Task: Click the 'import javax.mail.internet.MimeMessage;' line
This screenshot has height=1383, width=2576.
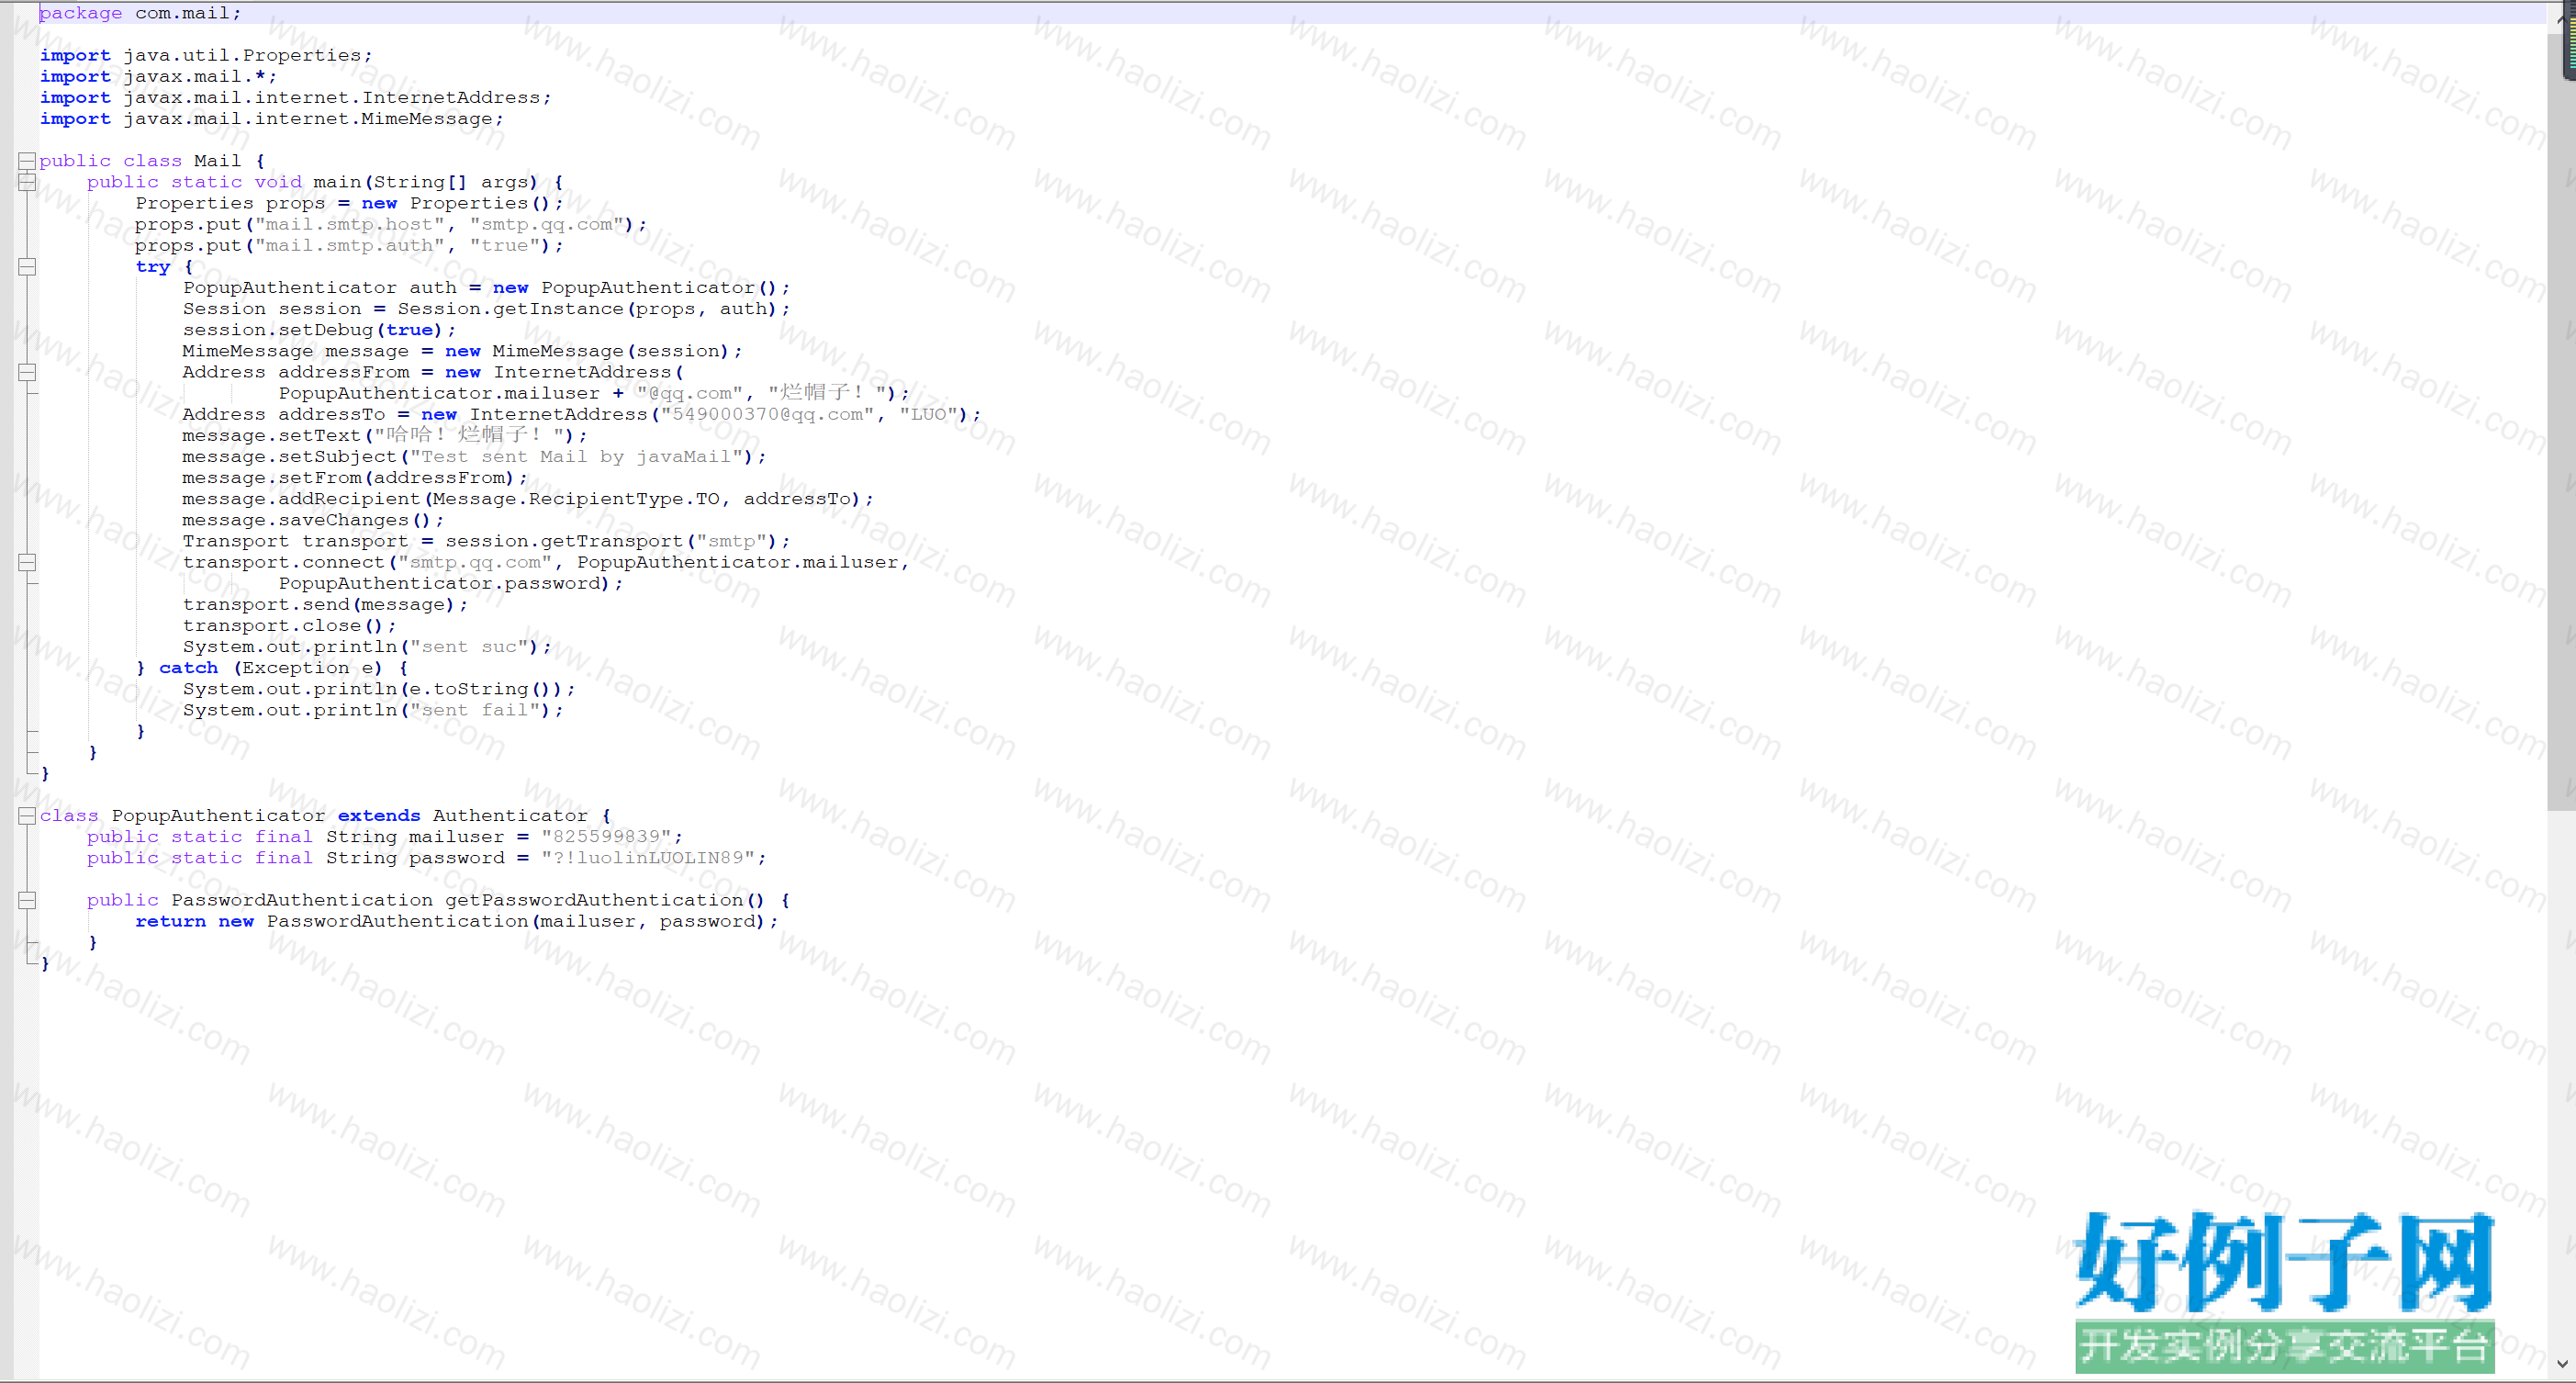Action: pyautogui.click(x=272, y=118)
